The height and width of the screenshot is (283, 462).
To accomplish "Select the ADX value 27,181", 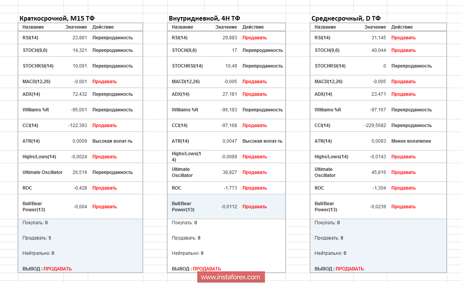I will click(230, 94).
